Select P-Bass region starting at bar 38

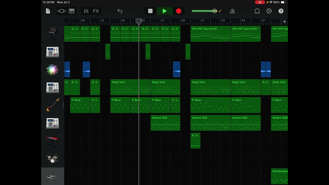80,105
